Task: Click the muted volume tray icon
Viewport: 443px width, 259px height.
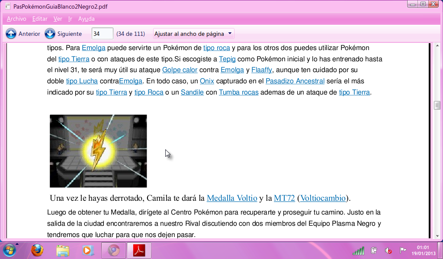Action: (388, 250)
